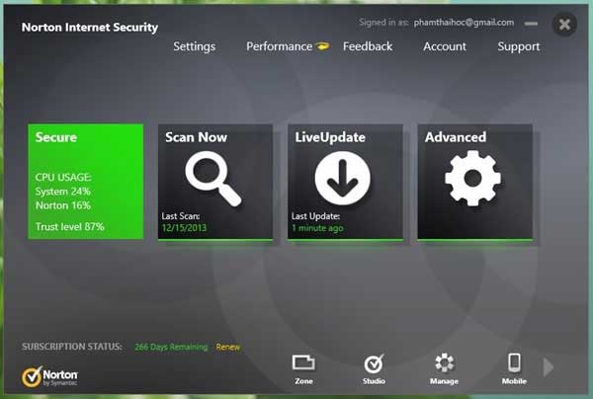Click the 266 Days Remaining text
This screenshot has width=593, height=399.
click(x=171, y=347)
